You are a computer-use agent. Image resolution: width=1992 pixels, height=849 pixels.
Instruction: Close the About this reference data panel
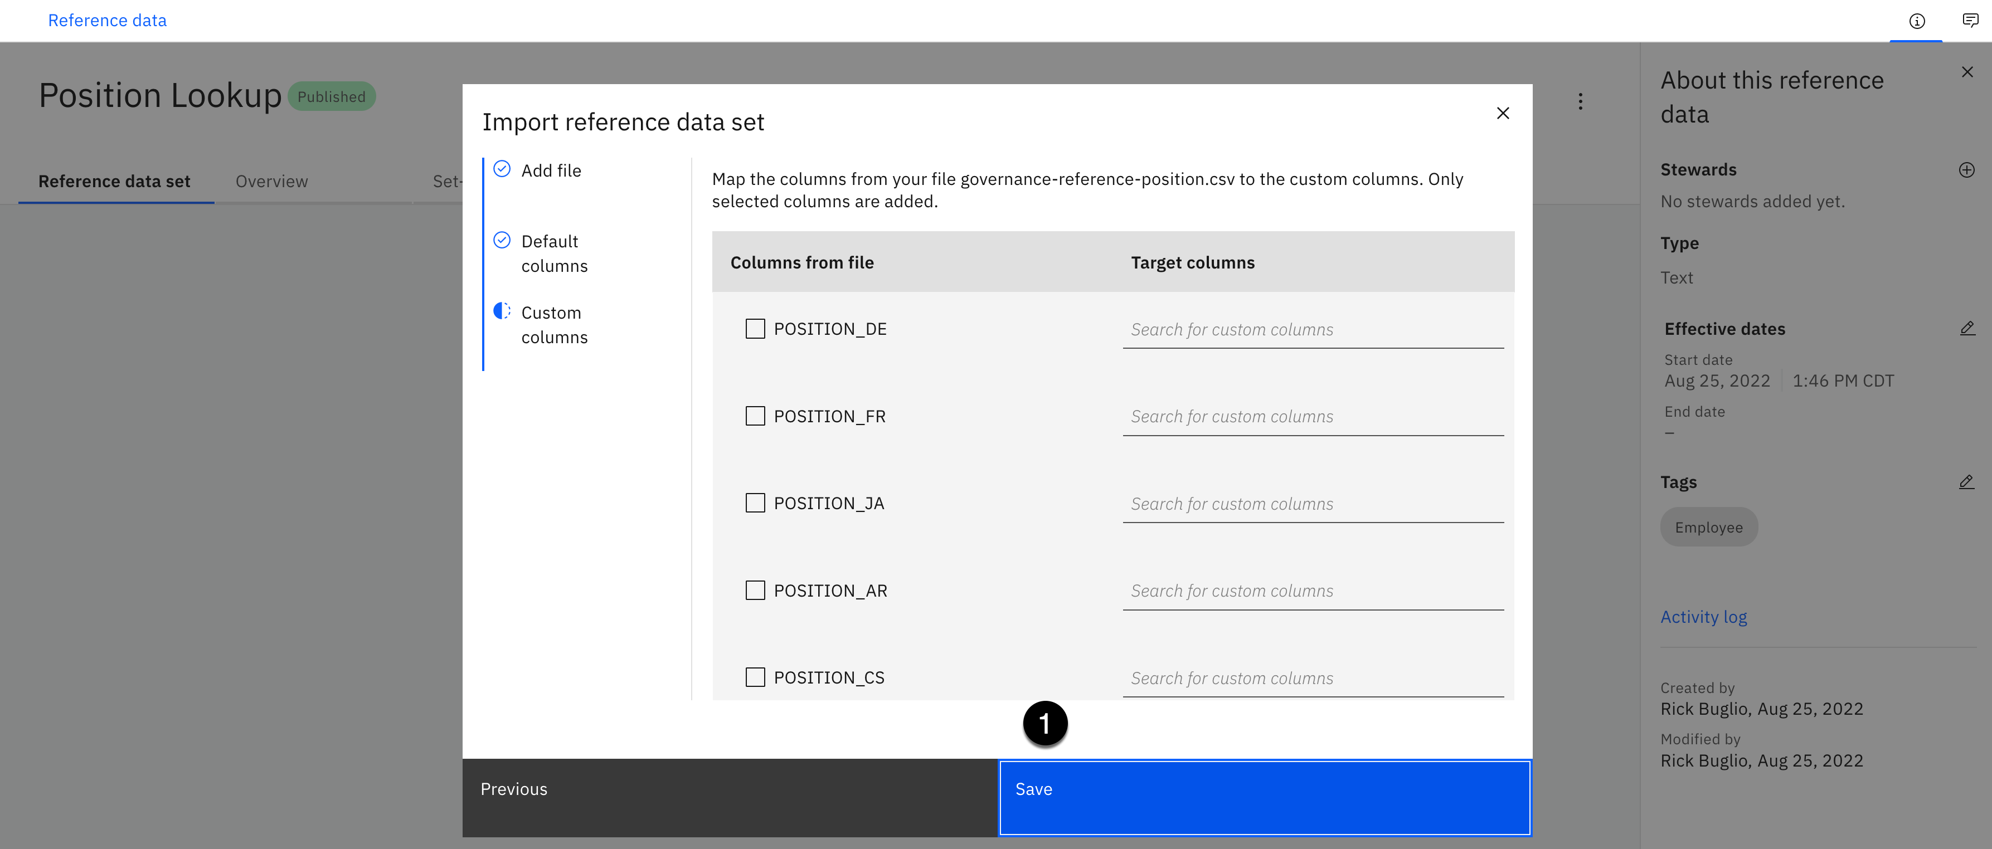click(1966, 72)
